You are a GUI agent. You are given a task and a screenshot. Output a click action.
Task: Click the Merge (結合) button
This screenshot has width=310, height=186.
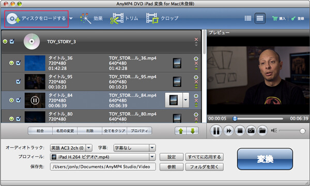40,131
